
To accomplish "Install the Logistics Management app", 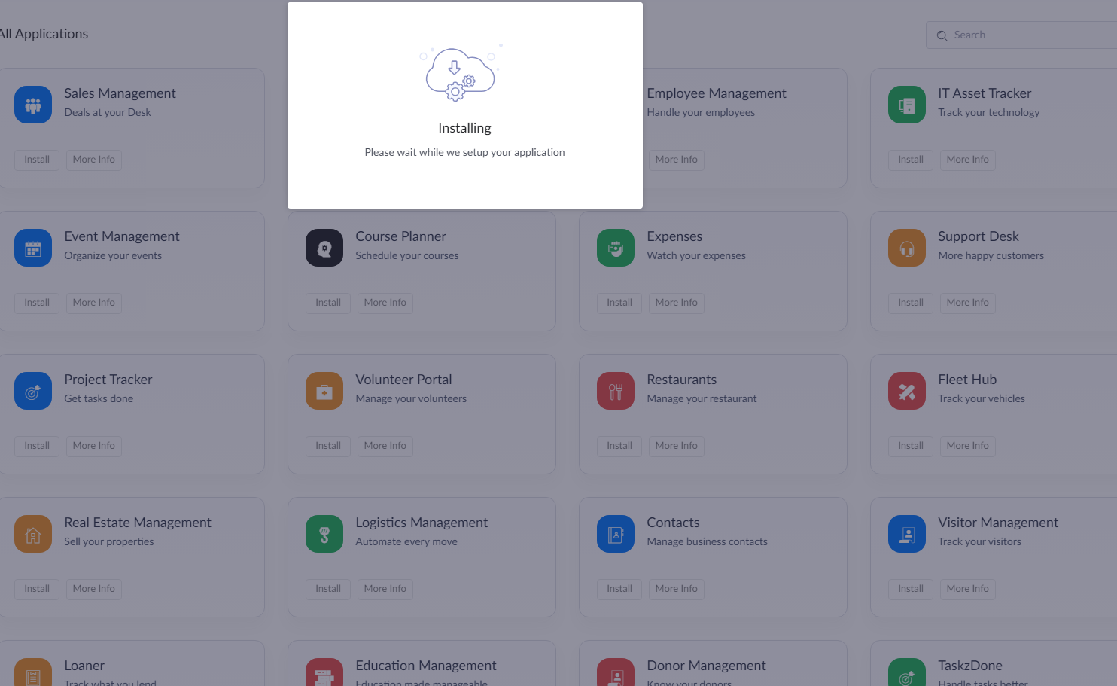I will (328, 589).
